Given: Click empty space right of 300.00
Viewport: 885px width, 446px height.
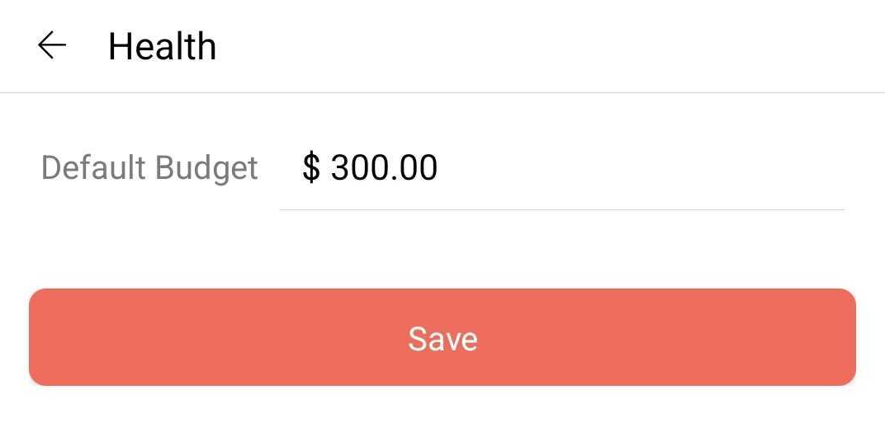Looking at the screenshot, I should tap(644, 168).
